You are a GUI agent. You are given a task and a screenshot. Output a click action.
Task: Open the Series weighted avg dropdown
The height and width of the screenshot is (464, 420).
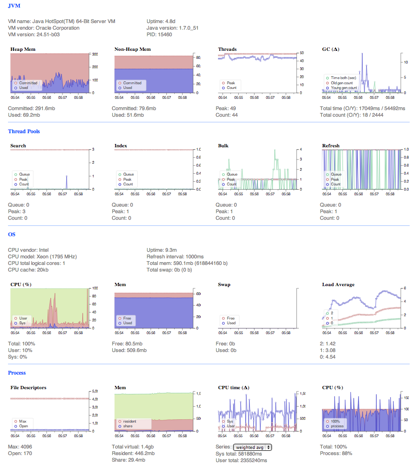tap(252, 447)
